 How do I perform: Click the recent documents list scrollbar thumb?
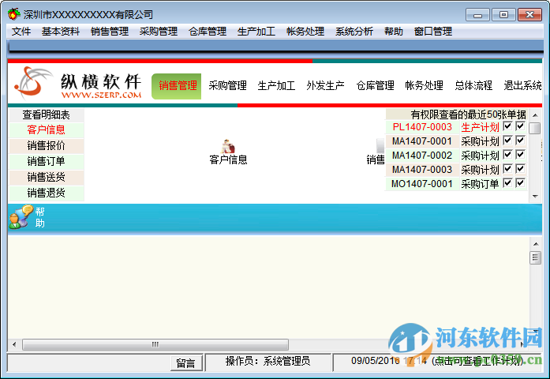[x=535, y=128]
